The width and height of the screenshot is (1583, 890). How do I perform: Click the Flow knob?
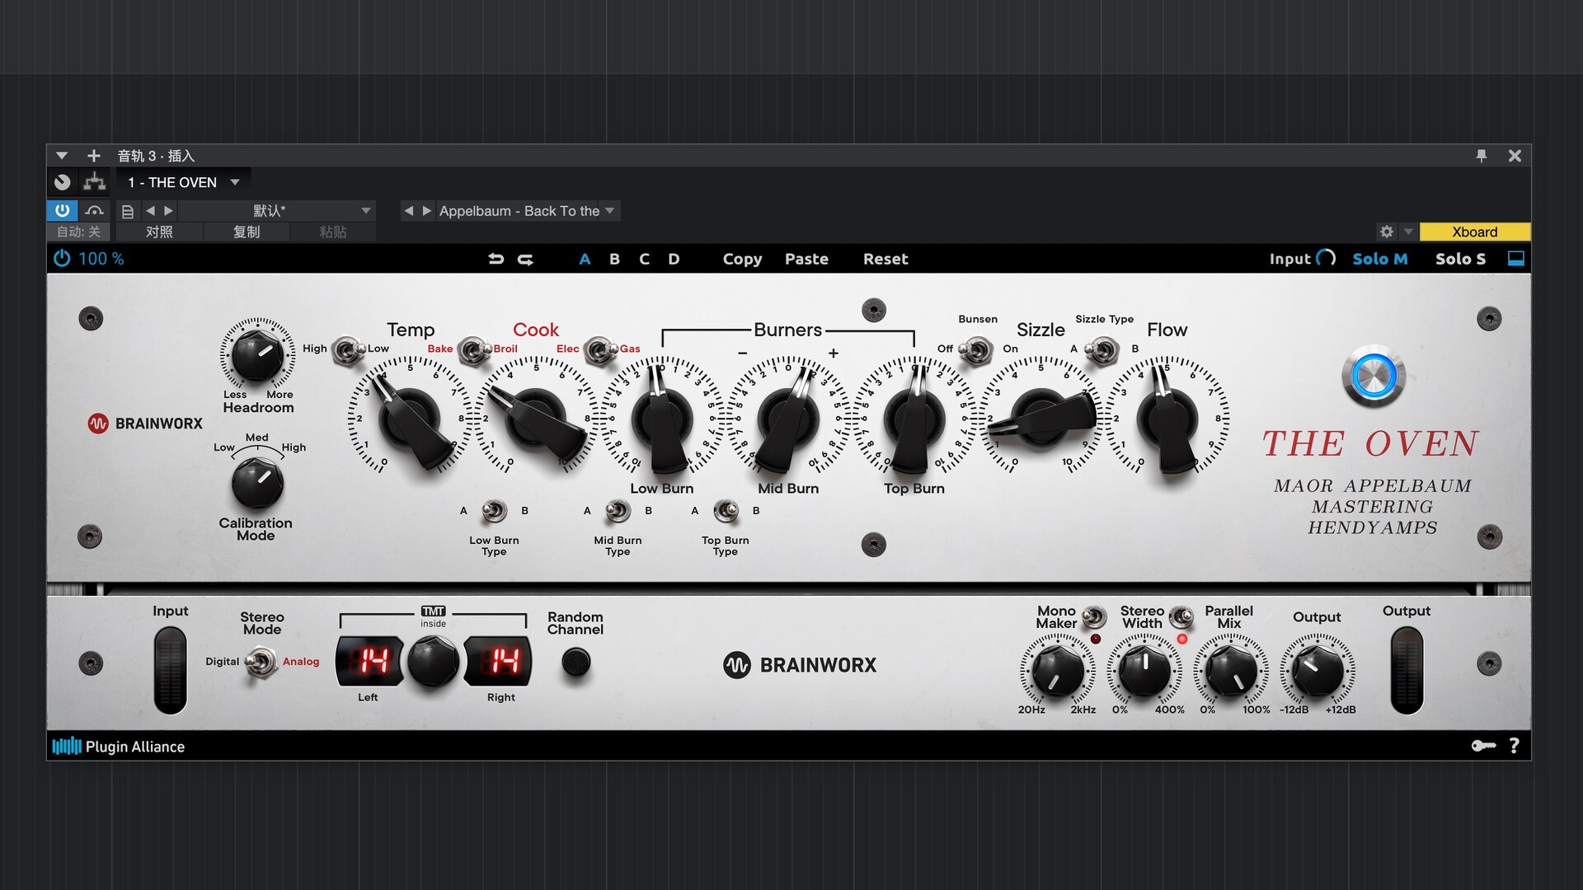tap(1167, 419)
